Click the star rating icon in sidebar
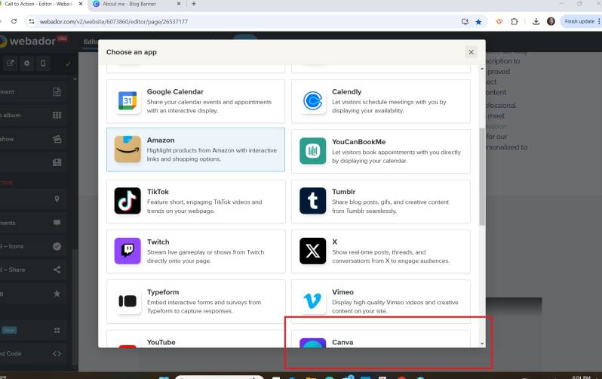Screen dimensions: 602x379 coord(57,294)
